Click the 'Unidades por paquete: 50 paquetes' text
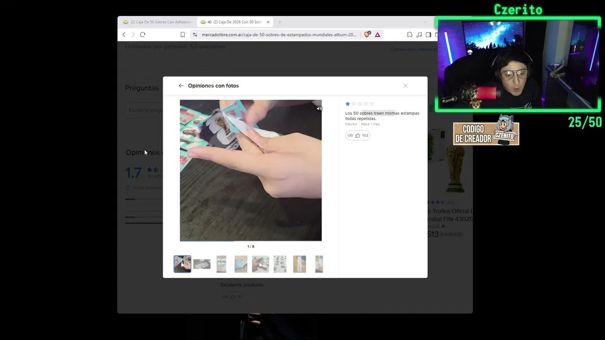This screenshot has width=605, height=340. [x=175, y=46]
